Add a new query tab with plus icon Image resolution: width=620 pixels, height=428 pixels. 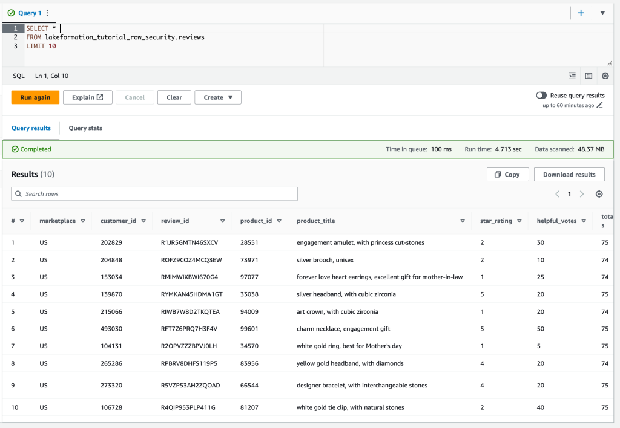[581, 13]
